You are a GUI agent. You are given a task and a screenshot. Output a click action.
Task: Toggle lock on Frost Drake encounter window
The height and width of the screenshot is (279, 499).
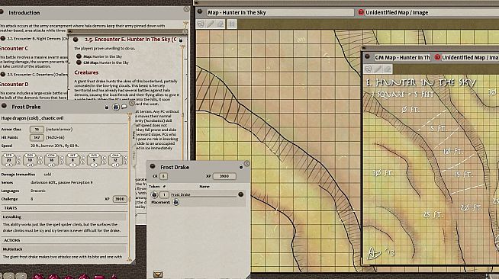pyautogui.click(x=241, y=167)
